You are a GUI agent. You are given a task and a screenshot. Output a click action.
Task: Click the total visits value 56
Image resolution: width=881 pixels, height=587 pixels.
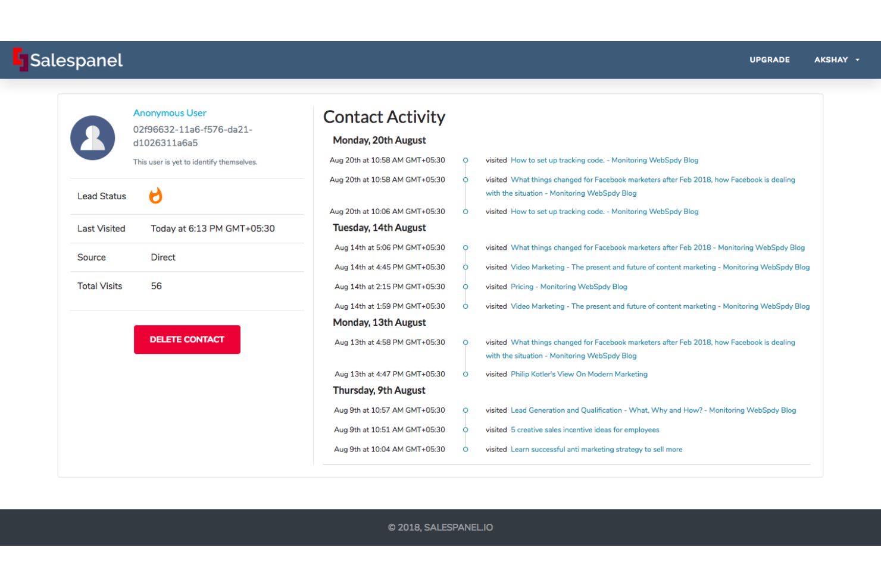tap(156, 286)
